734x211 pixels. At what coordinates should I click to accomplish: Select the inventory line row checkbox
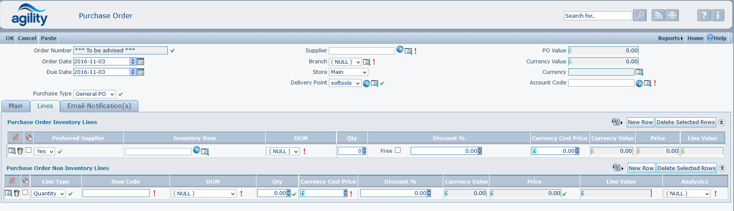coord(28,150)
